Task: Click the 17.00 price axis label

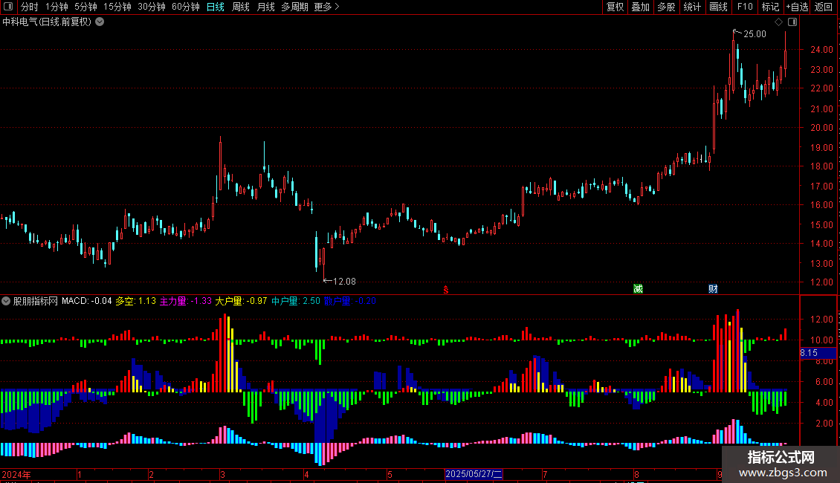Action: [x=821, y=186]
